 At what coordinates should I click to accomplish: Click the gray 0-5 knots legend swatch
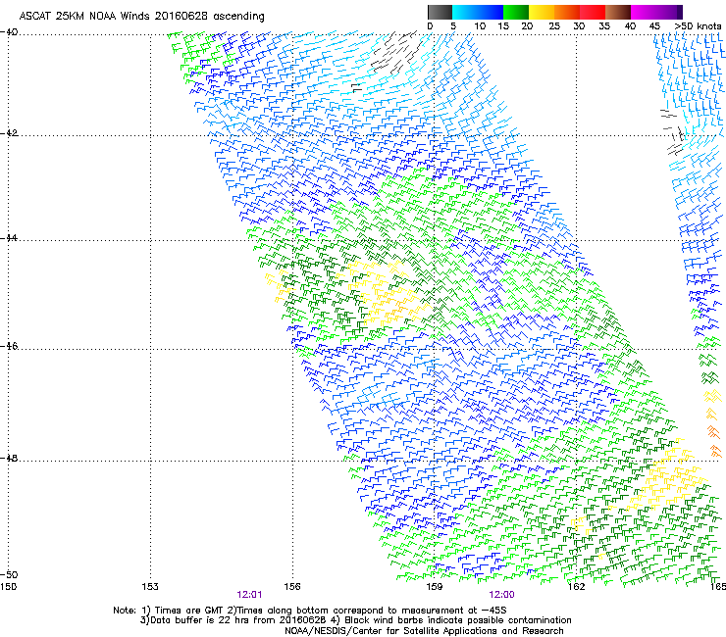coord(440,12)
